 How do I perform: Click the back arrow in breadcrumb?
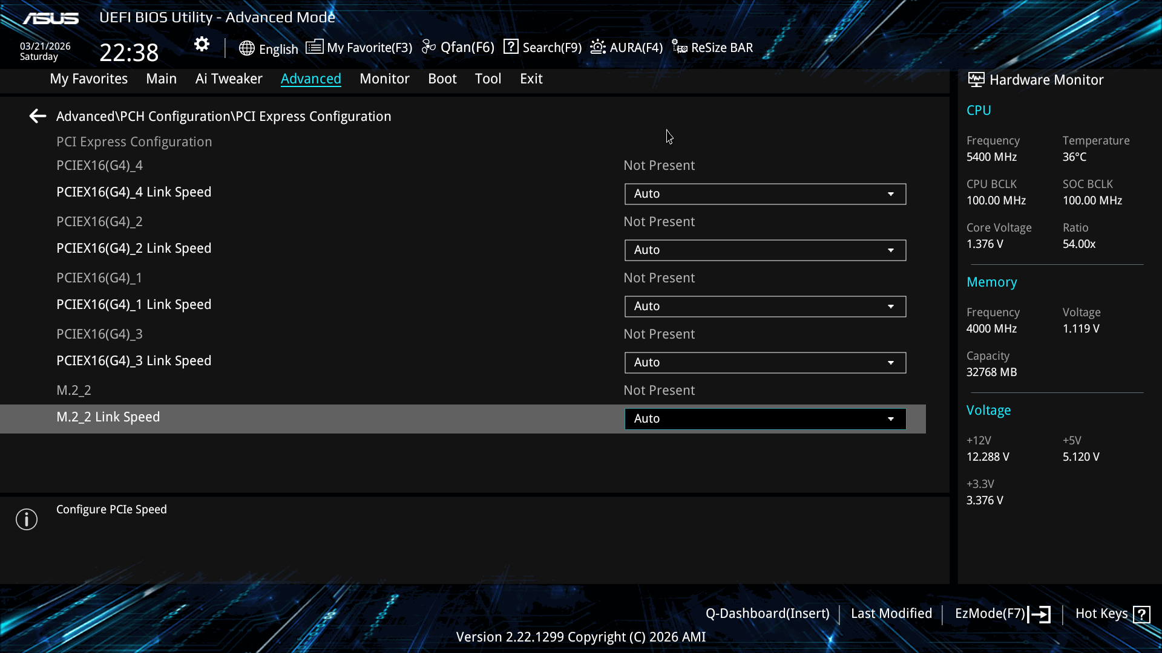click(x=38, y=116)
